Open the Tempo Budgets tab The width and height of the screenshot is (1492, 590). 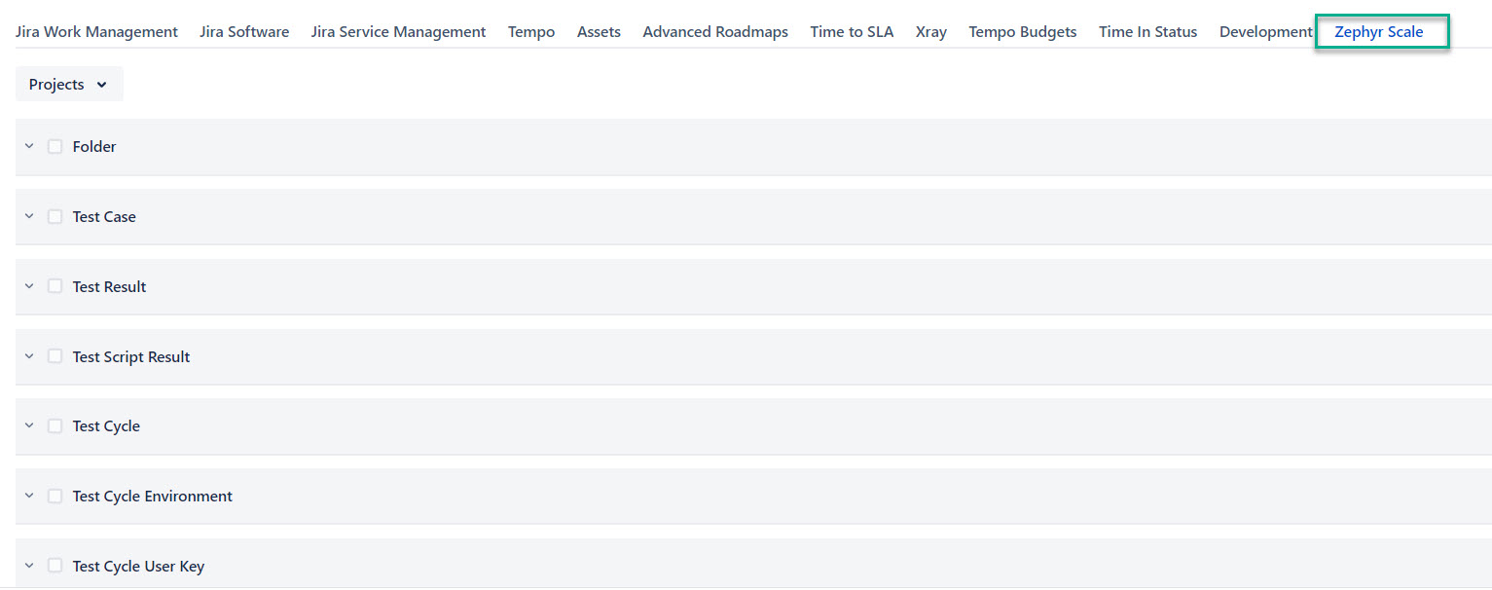(1023, 32)
